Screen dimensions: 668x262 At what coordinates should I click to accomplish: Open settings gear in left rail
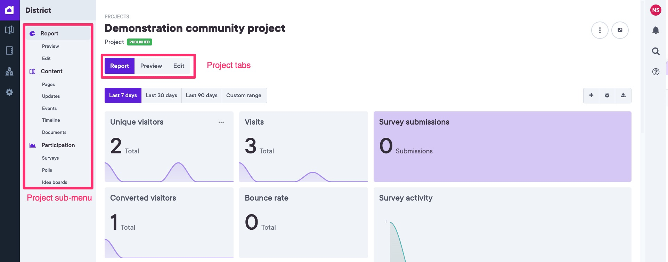click(x=10, y=92)
